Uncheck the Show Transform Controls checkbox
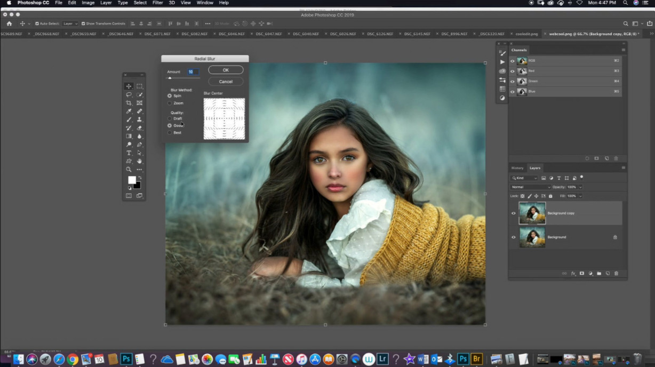This screenshot has width=655, height=367. (83, 23)
